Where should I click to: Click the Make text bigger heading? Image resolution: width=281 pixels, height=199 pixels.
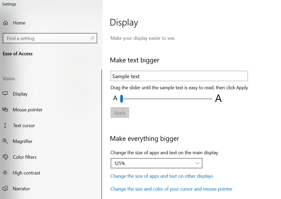(x=135, y=60)
